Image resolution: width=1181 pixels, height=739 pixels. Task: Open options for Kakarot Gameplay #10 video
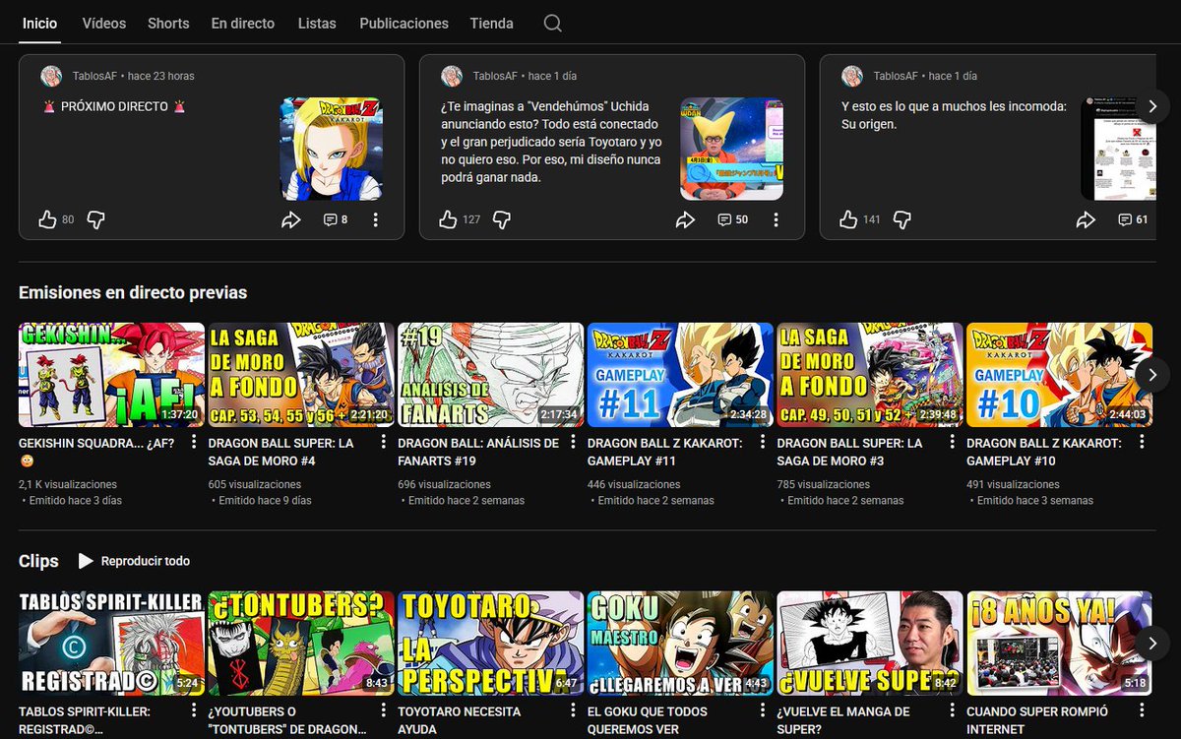click(x=1143, y=442)
